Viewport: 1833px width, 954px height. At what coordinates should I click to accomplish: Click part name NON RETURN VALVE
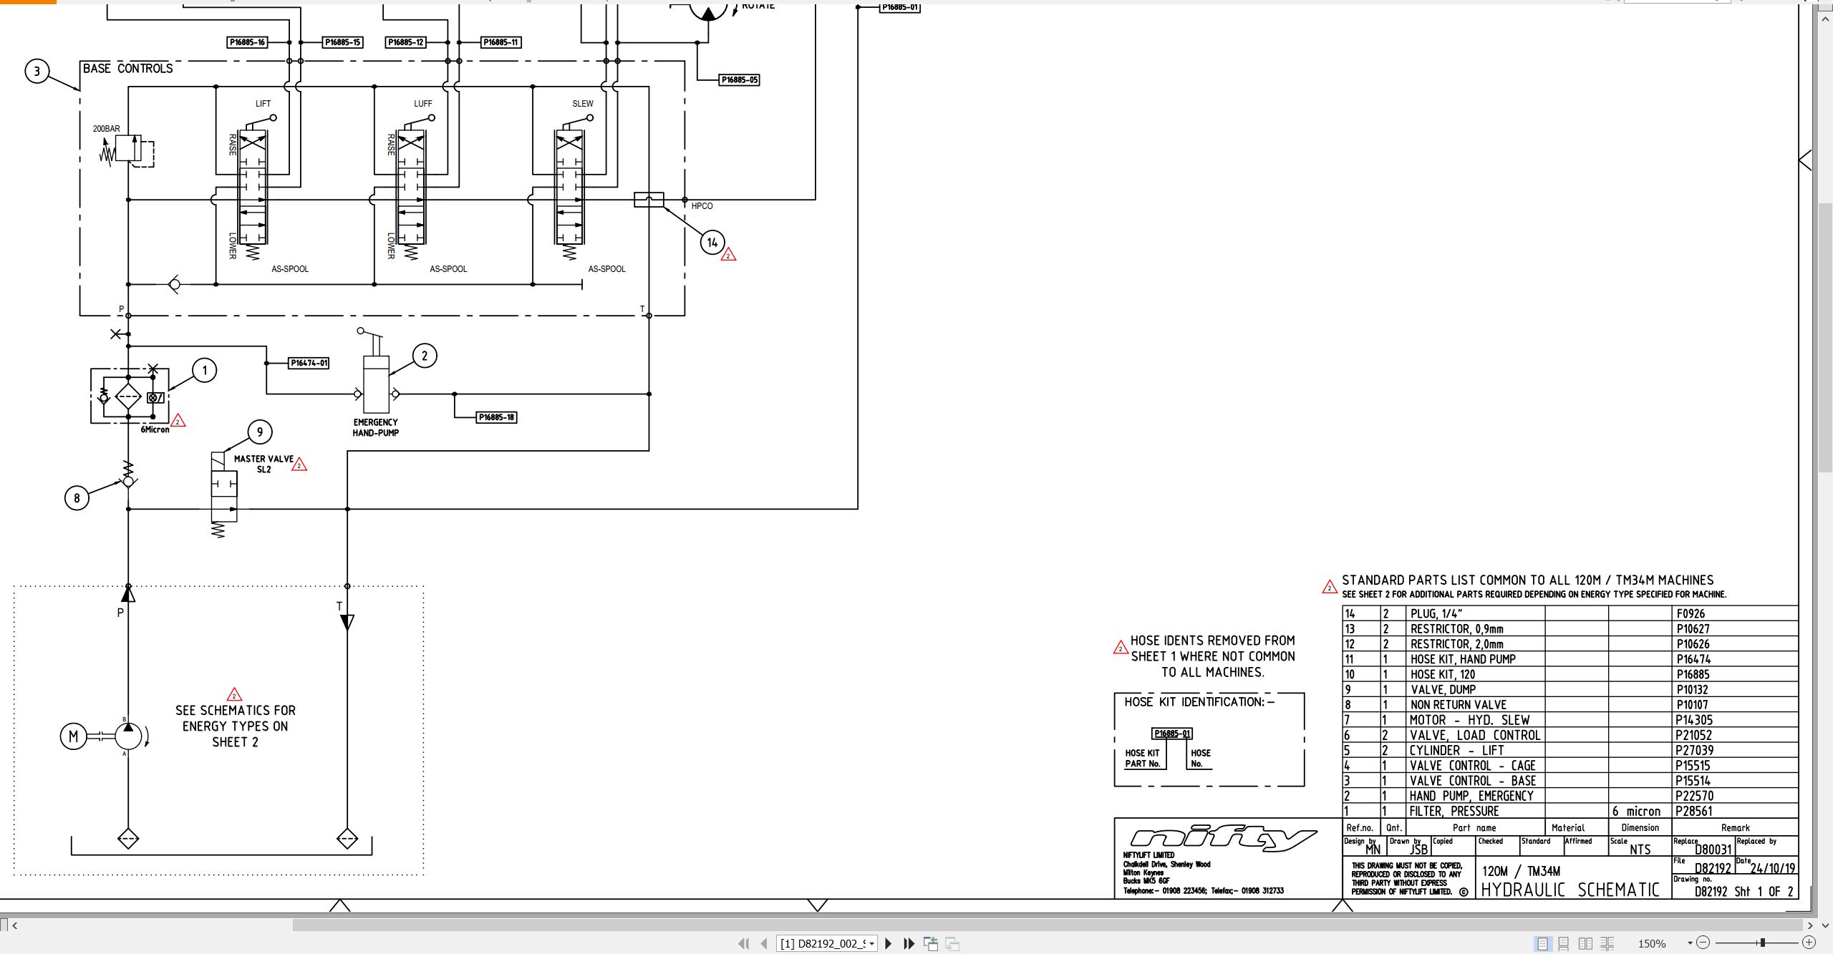(x=1458, y=705)
